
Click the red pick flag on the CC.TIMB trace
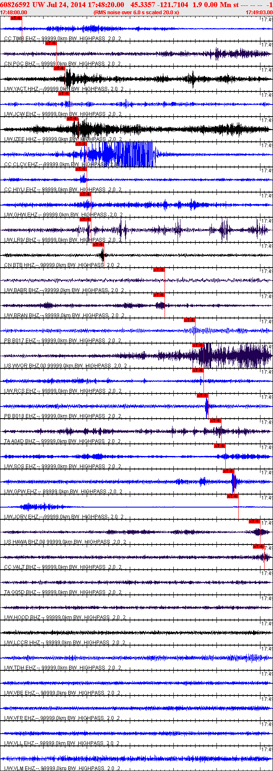tap(16, 18)
